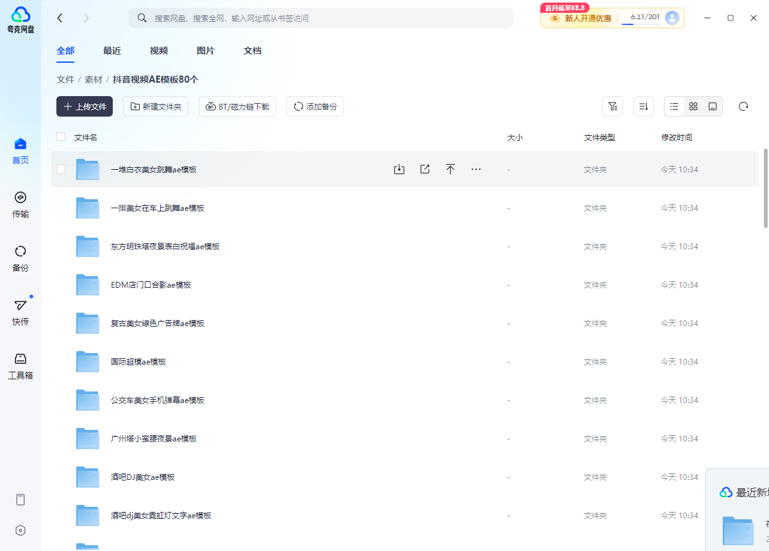
Task: Open 传输 in the left sidebar
Action: point(21,204)
